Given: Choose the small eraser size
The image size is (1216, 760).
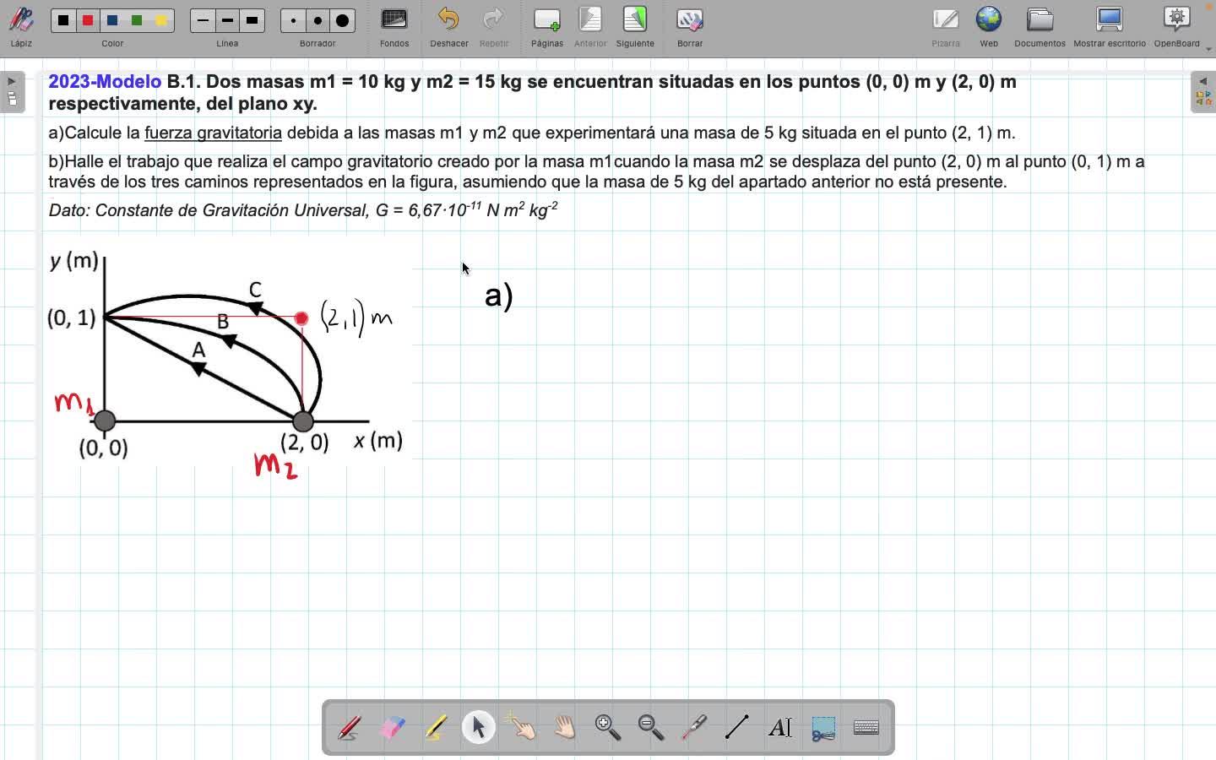Looking at the screenshot, I should click(x=293, y=20).
